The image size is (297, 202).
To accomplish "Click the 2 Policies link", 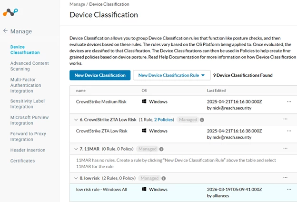I will pos(163,120).
